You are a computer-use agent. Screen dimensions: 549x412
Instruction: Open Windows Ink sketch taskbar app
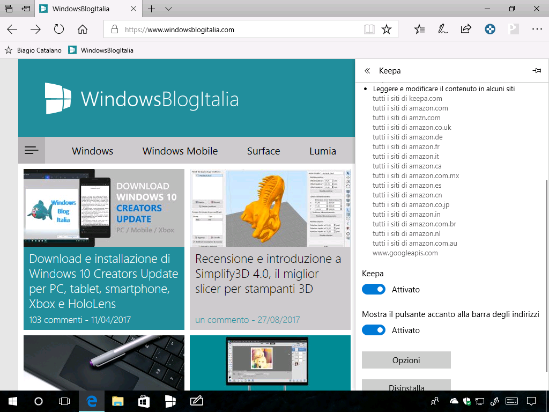click(x=196, y=401)
